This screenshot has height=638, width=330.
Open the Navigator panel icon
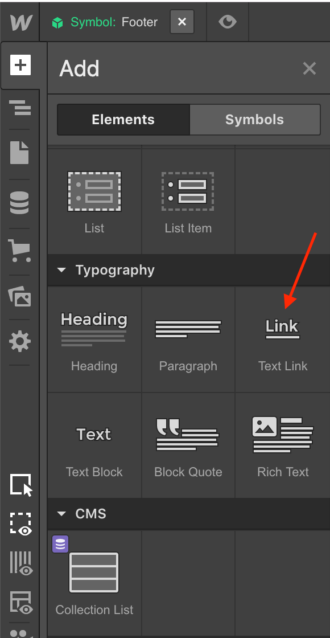(x=20, y=108)
